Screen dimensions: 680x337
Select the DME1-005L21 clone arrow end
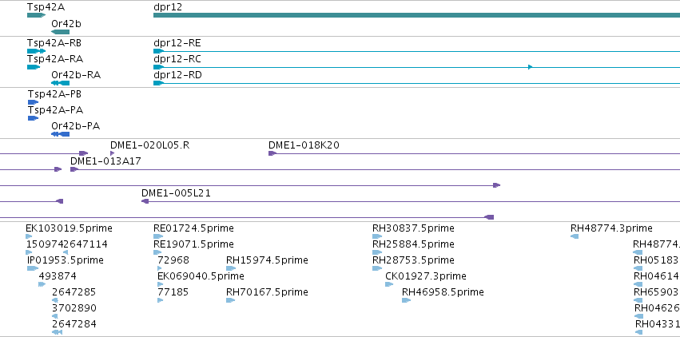[145, 201]
